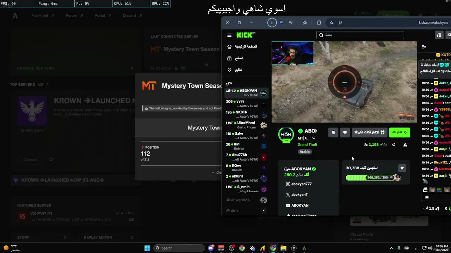The height and width of the screenshot is (253, 451).
Task: Select yy7s channel in sidebar
Action: click(247, 104)
